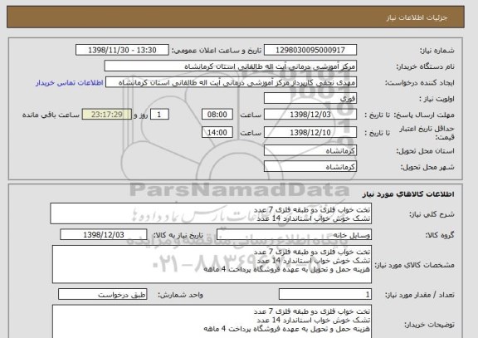This screenshot has height=338, width=478.
Task: Click the general need description text box
Action: [x=211, y=213]
